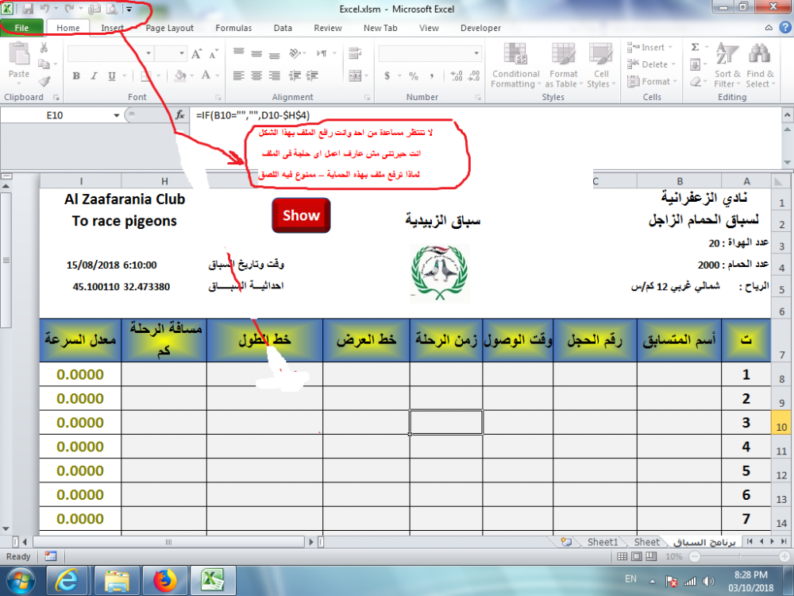794x596 pixels.
Task: Click the Cut scissors icon
Action: pyautogui.click(x=44, y=48)
